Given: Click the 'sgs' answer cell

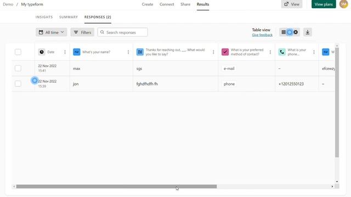Looking at the screenshot, I should (139, 68).
